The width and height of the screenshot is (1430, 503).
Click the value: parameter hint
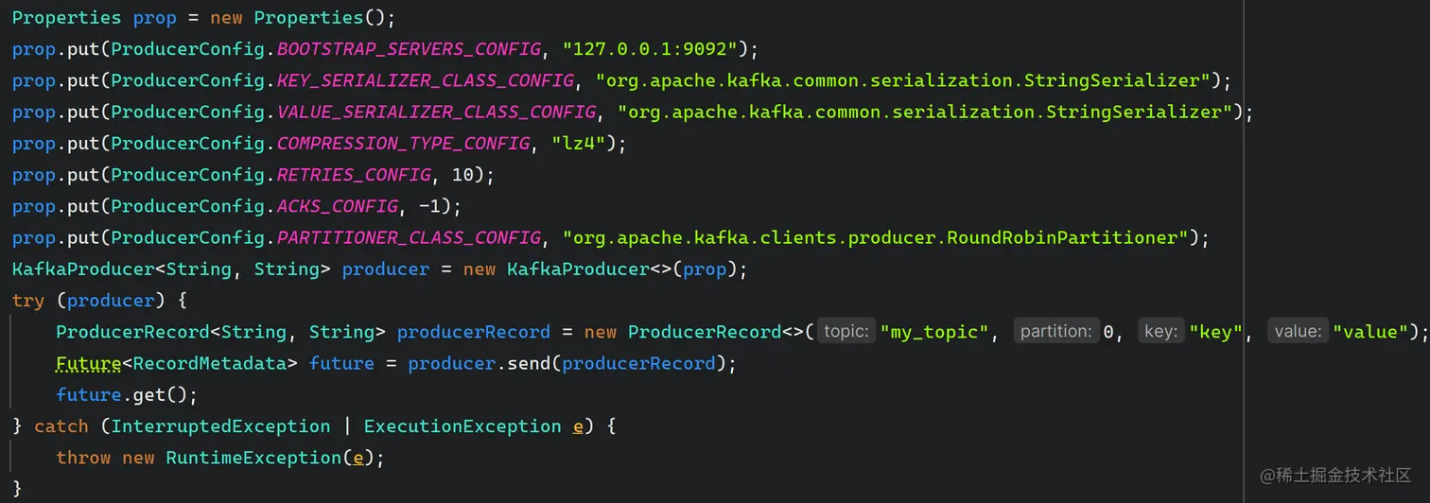pyautogui.click(x=1298, y=332)
